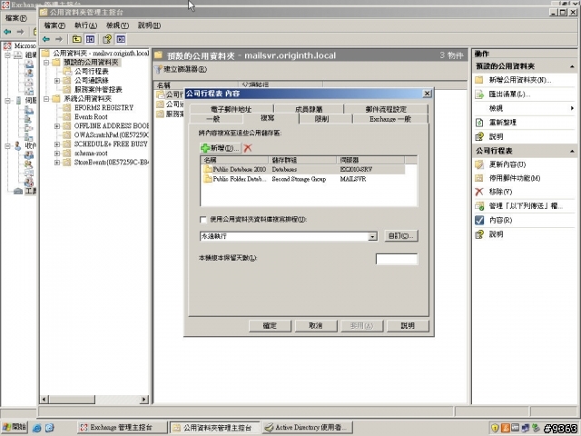Switch to Exchange 一般 tab
This screenshot has height=436, width=581.
[x=390, y=119]
